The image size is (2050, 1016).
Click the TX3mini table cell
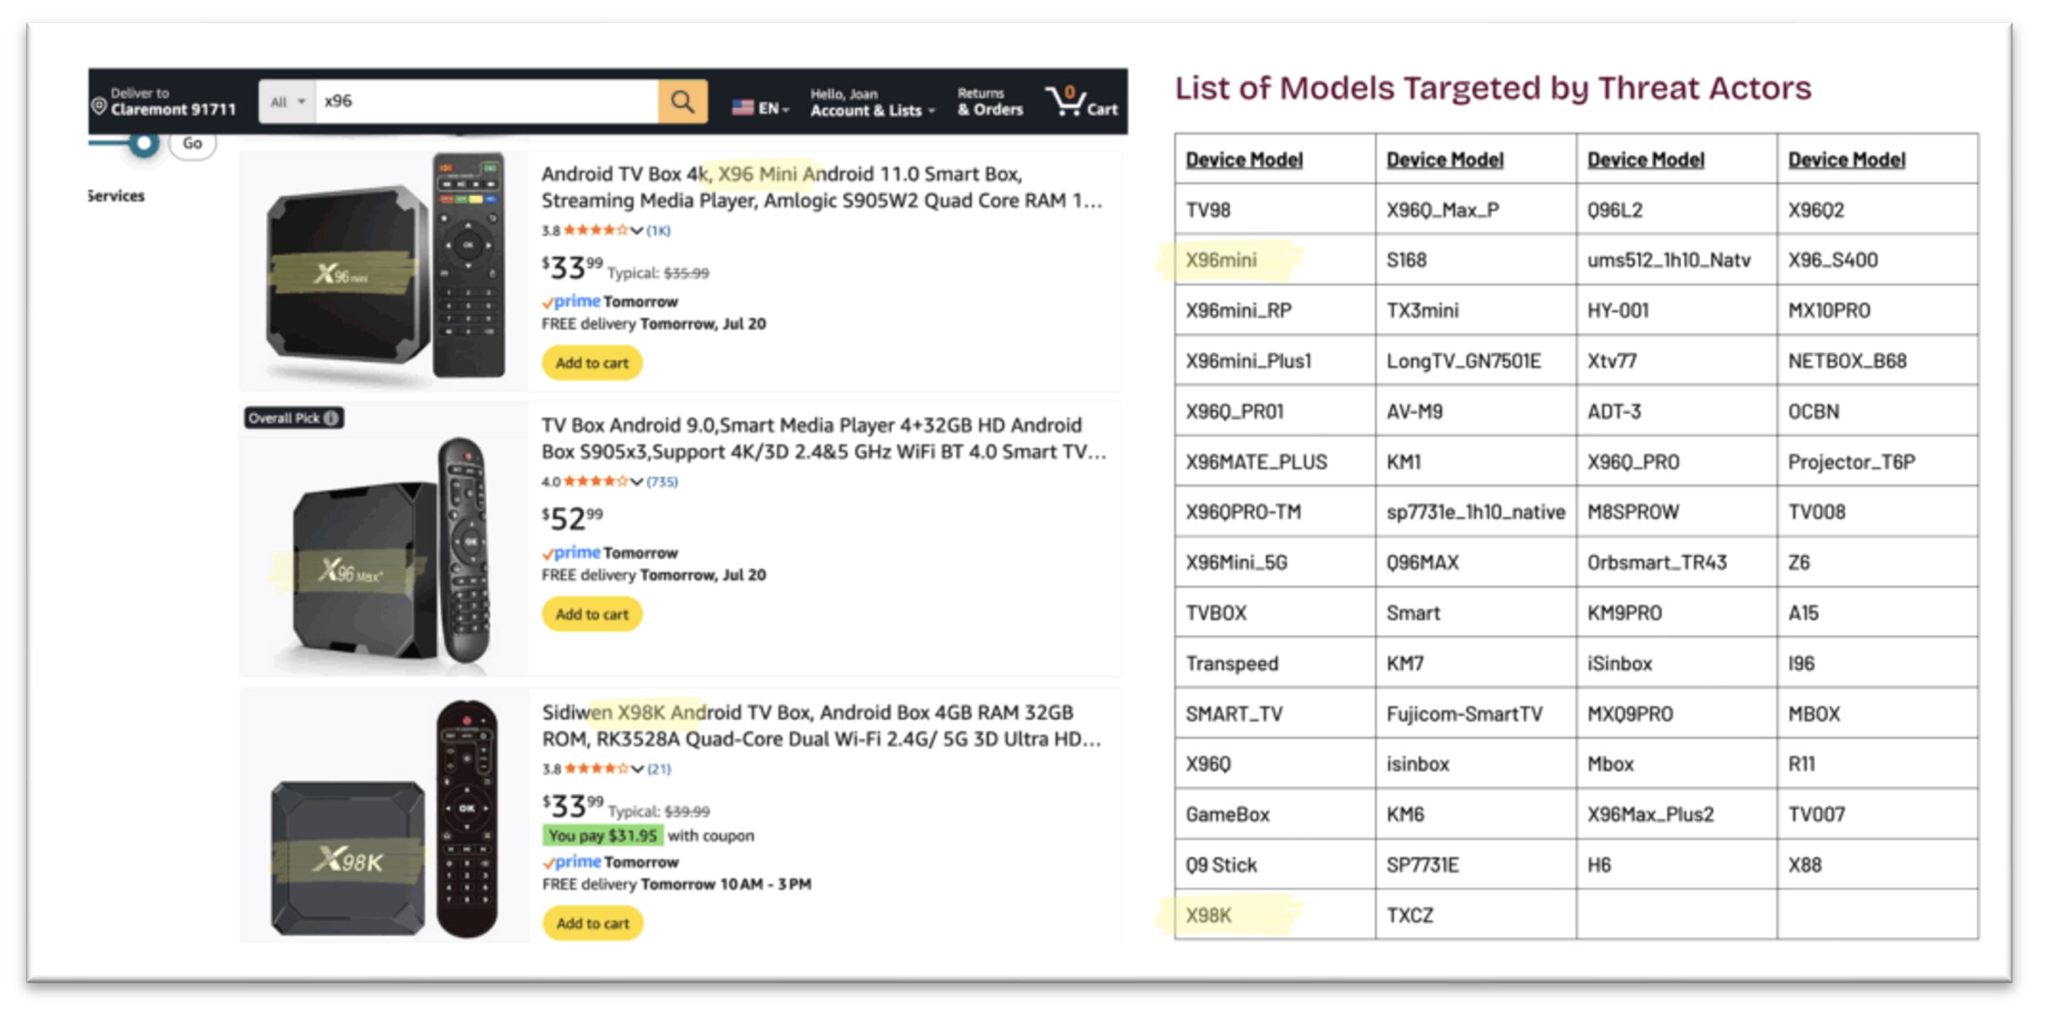point(1476,310)
